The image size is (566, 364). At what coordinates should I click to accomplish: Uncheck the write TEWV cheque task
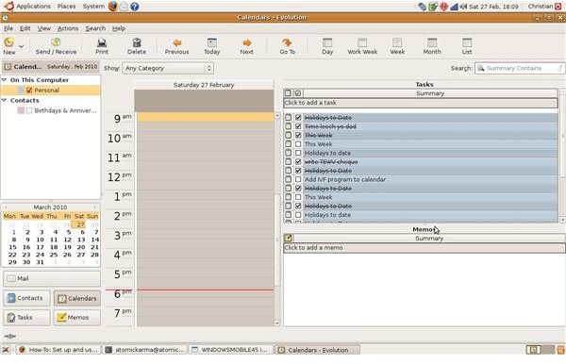(298, 161)
